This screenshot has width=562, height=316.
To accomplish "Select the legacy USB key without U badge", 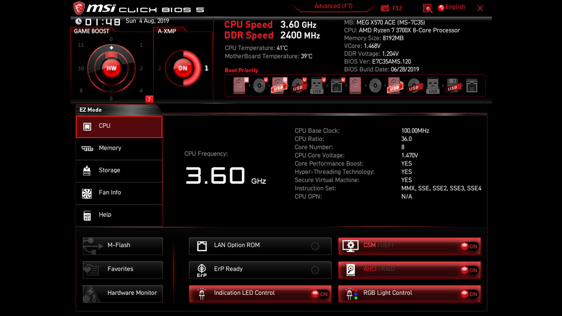I will [433, 86].
